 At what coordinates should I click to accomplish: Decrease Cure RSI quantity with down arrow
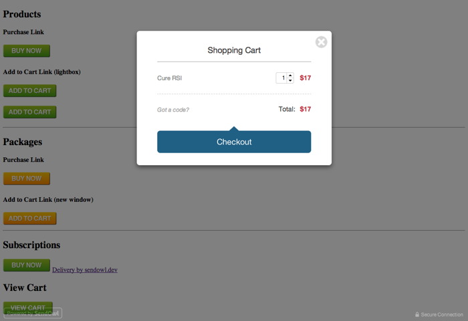[290, 81]
